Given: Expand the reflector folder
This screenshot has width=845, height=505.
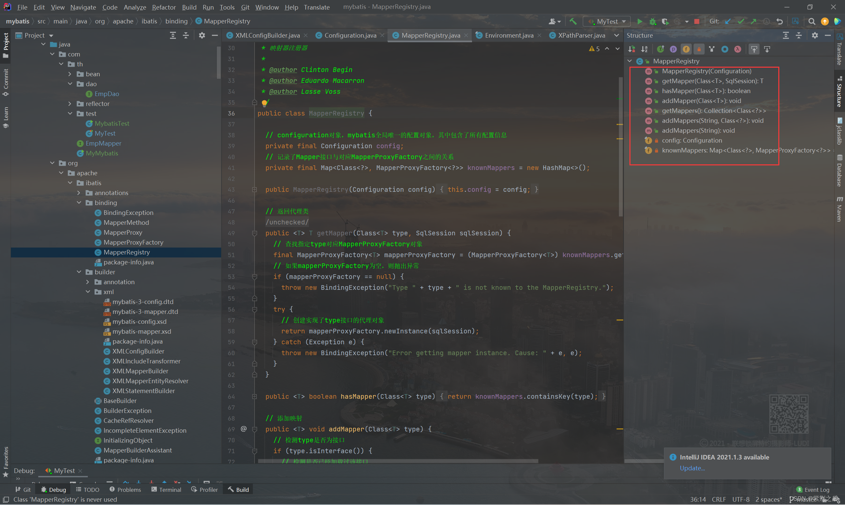Looking at the screenshot, I should [70, 103].
